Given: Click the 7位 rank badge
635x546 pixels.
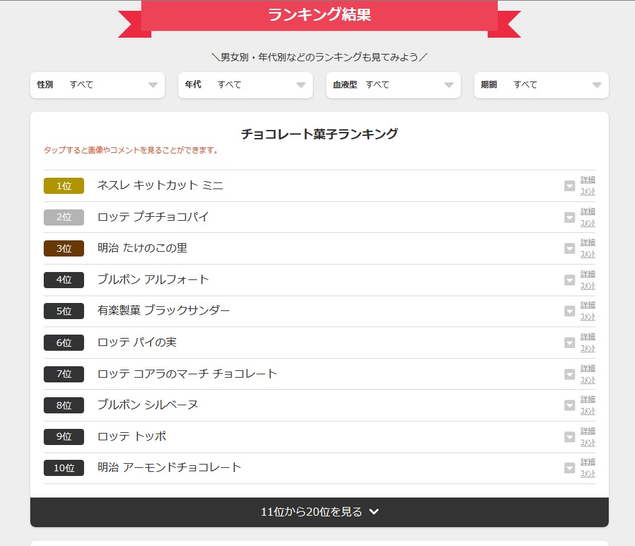Looking at the screenshot, I should point(64,374).
